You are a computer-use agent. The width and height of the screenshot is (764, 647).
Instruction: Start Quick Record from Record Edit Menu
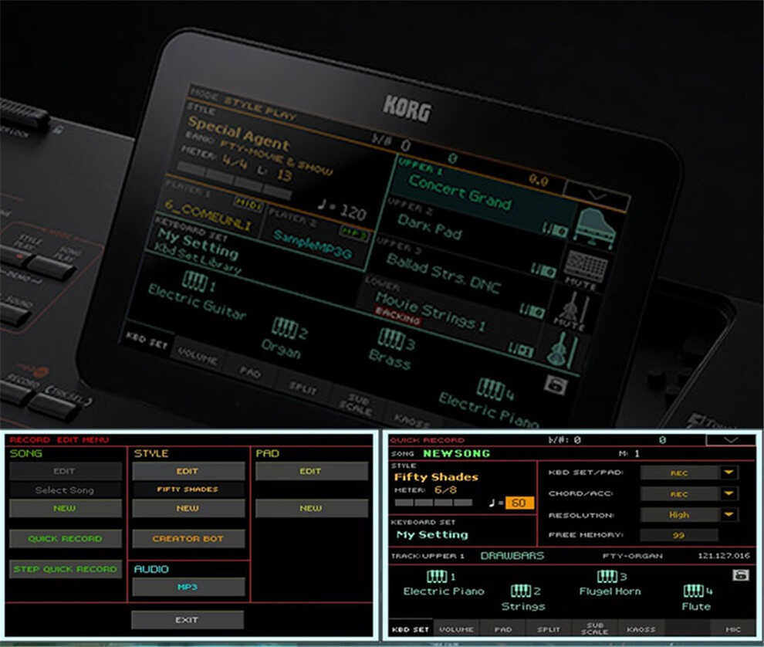(x=65, y=539)
